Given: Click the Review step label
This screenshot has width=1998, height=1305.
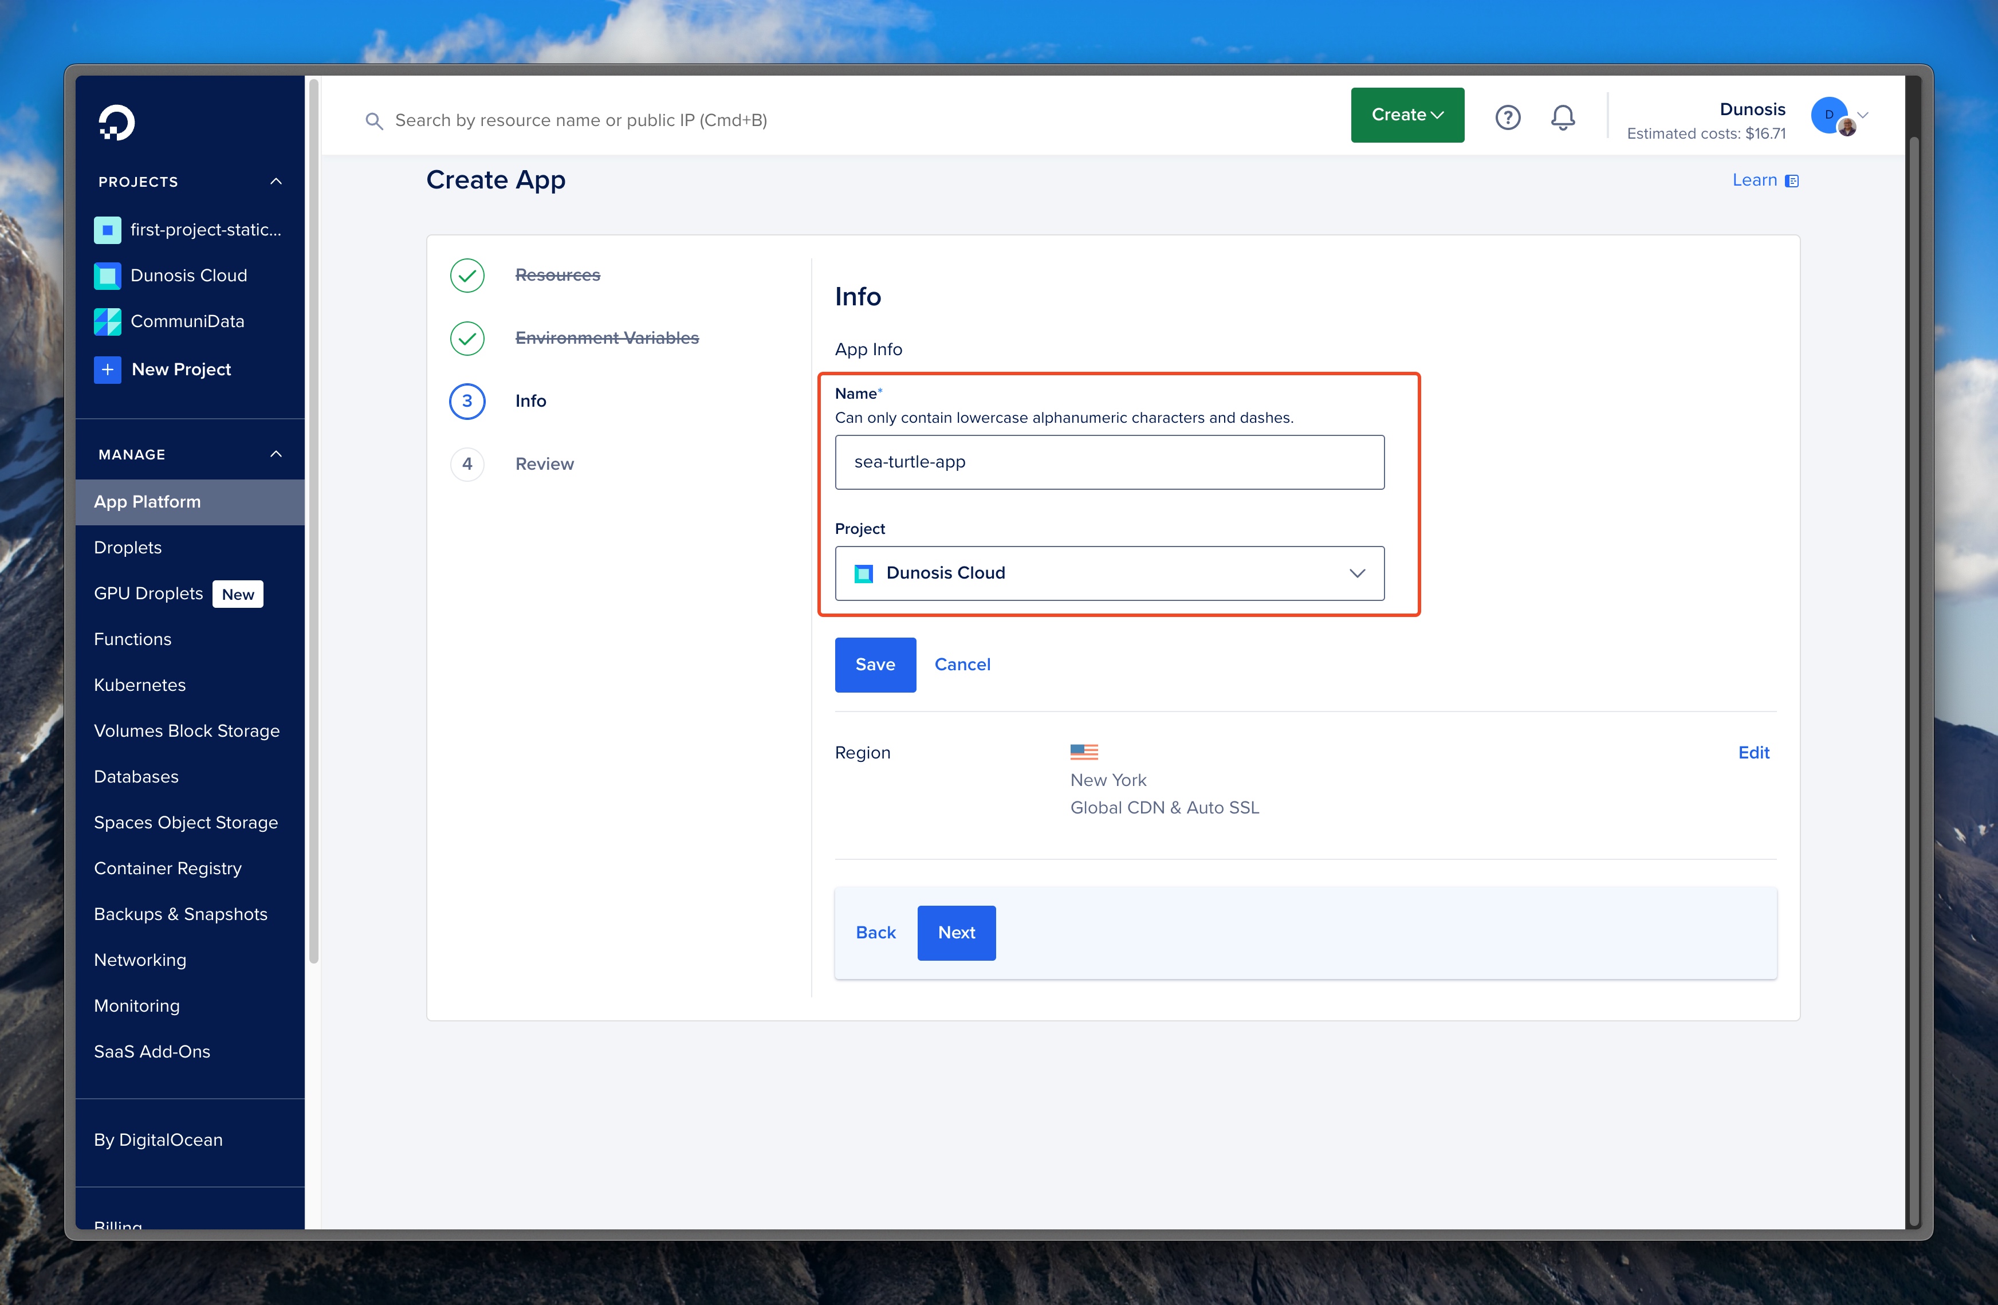Looking at the screenshot, I should (x=544, y=465).
